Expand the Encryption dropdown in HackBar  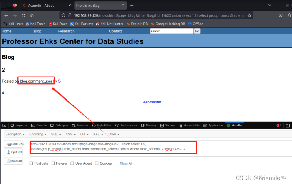[x=15, y=134]
